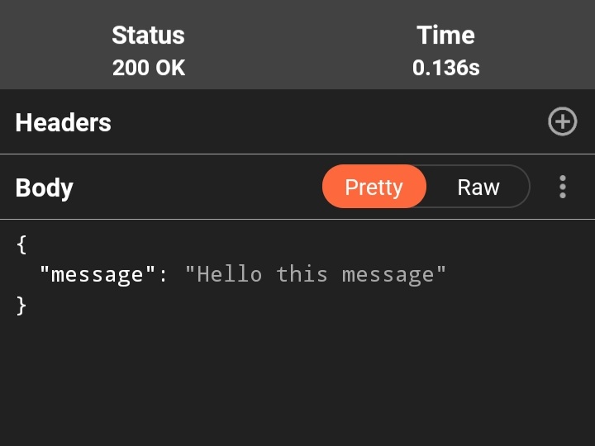
Task: Click the opening quote before Hello
Action: pyautogui.click(x=190, y=269)
